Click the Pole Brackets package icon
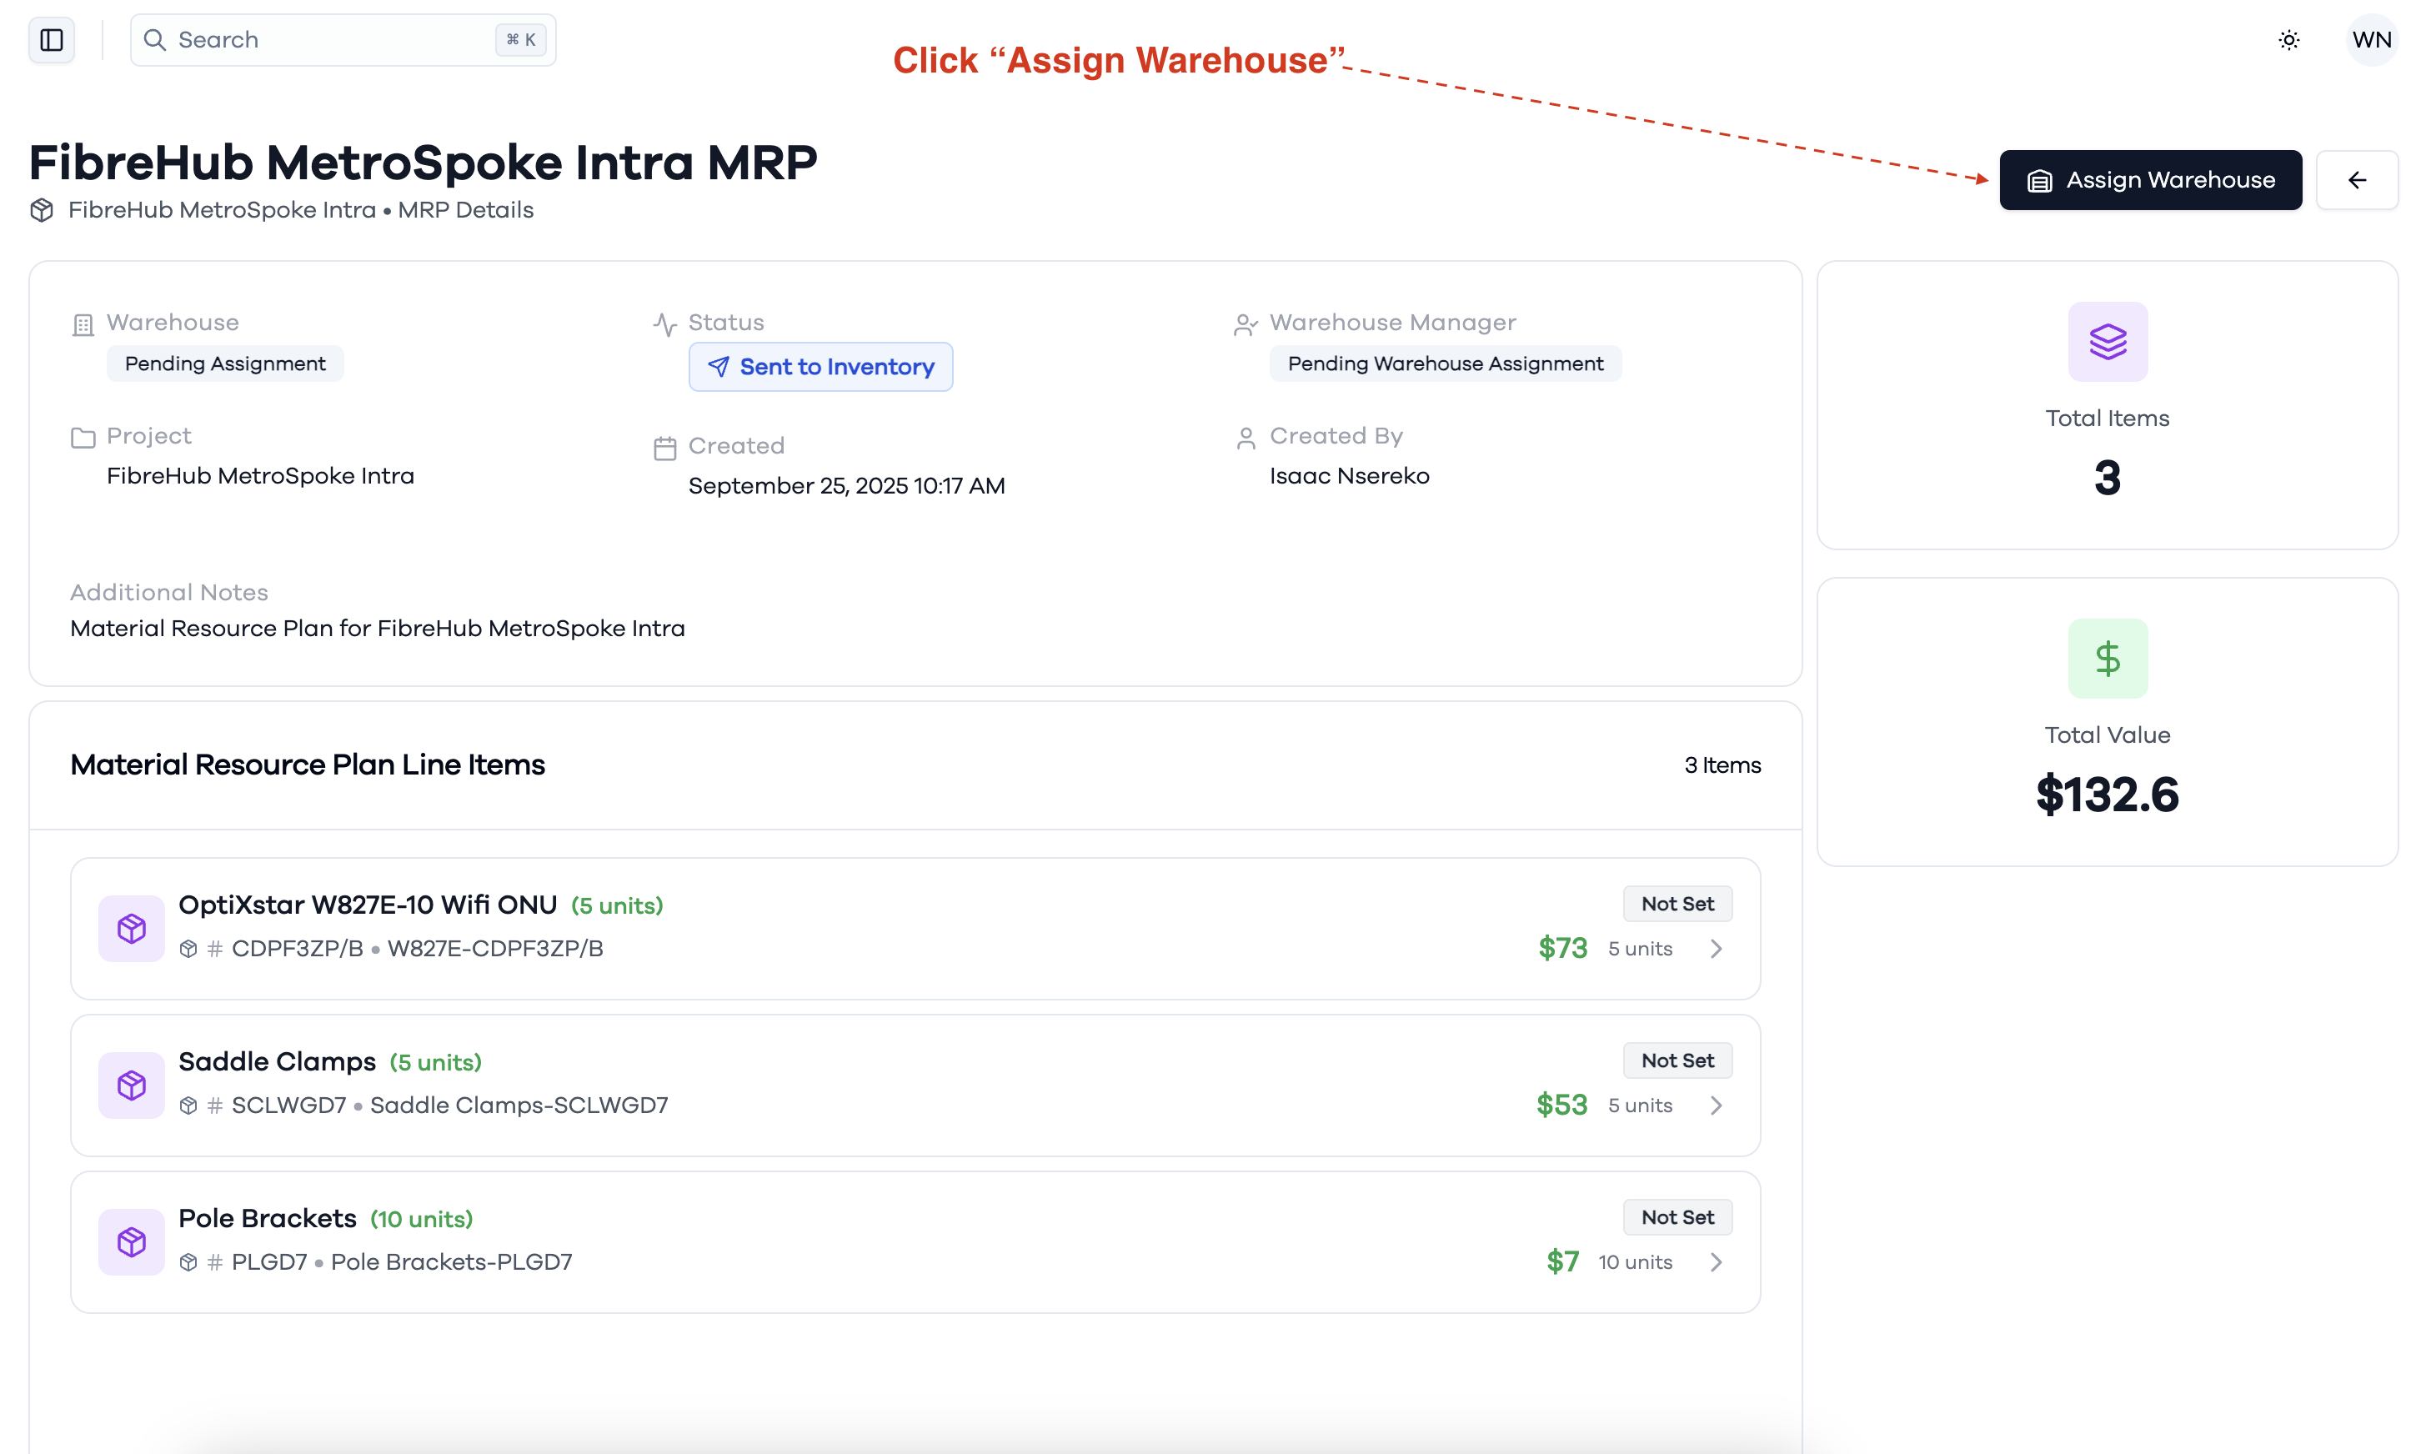2416x1454 pixels. click(x=131, y=1241)
